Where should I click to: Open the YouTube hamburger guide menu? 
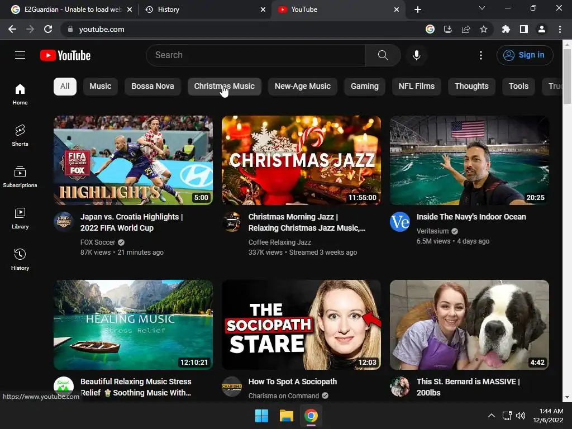[20, 55]
